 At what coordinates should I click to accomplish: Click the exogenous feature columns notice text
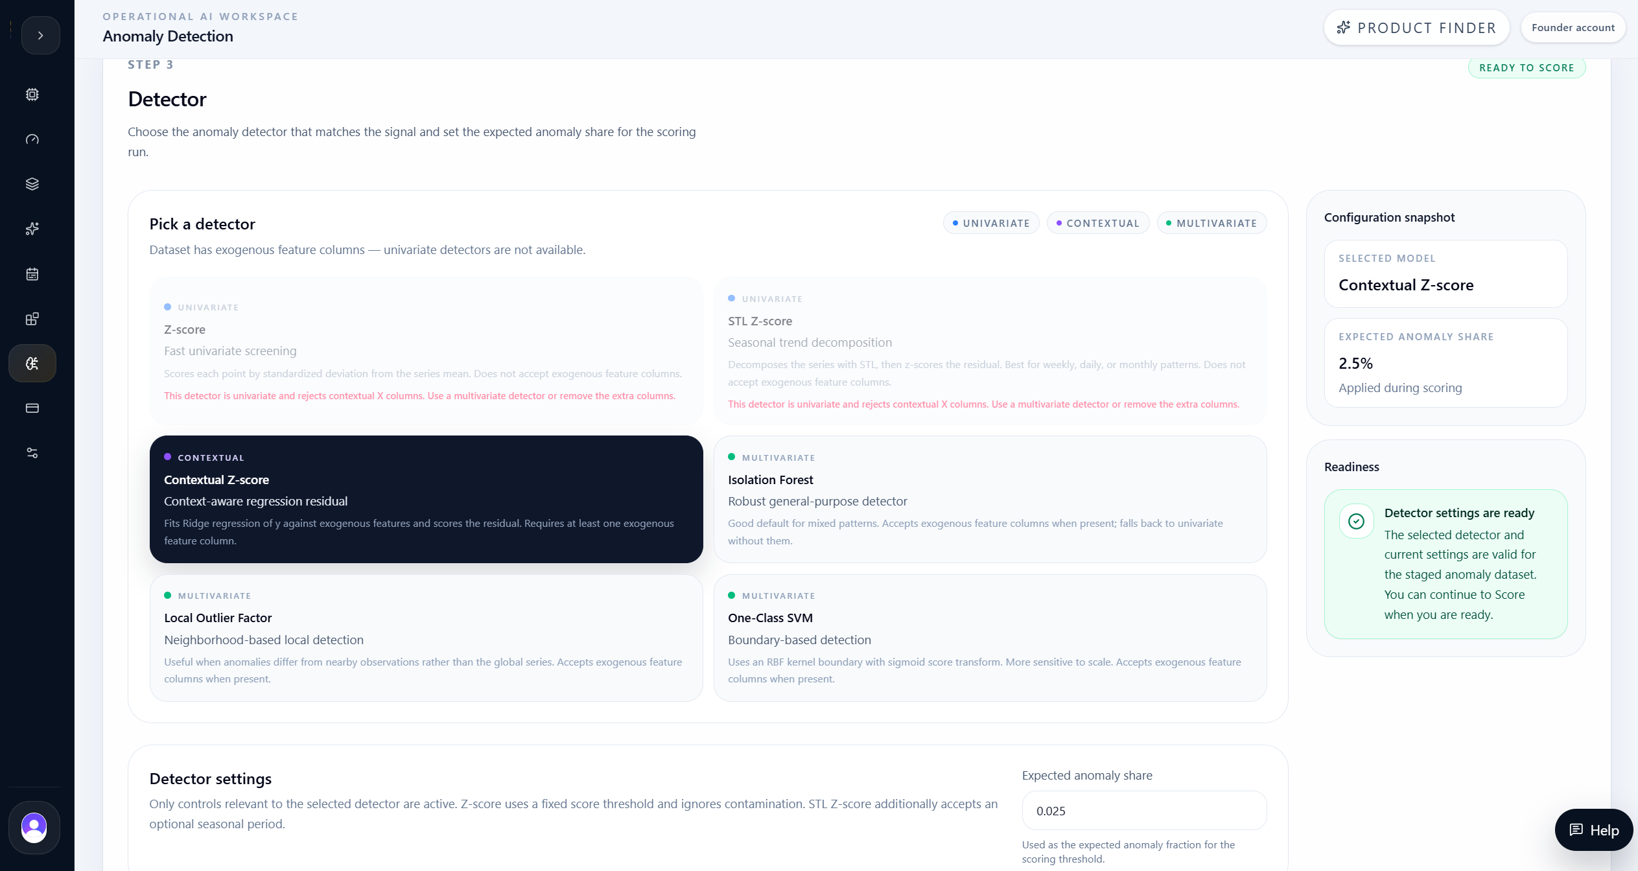pyautogui.click(x=368, y=250)
